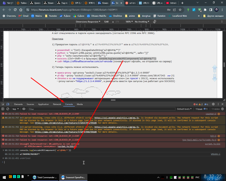Expand the second parser-blocking warning message
Image resolution: width=226 pixels, height=181 pixels.
[x=21, y=127]
